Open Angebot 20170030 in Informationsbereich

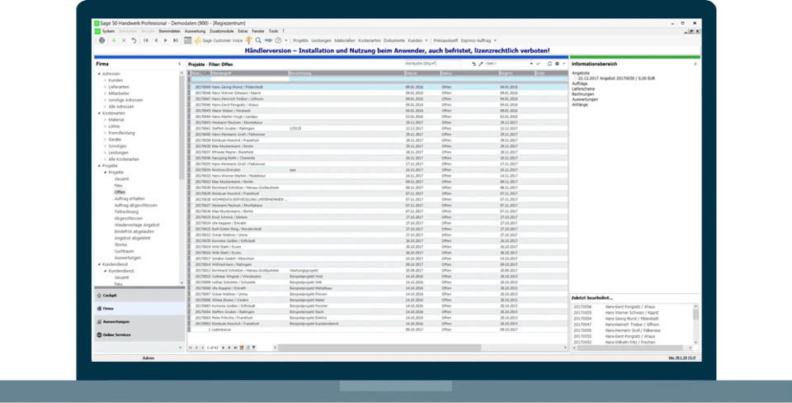pos(616,78)
